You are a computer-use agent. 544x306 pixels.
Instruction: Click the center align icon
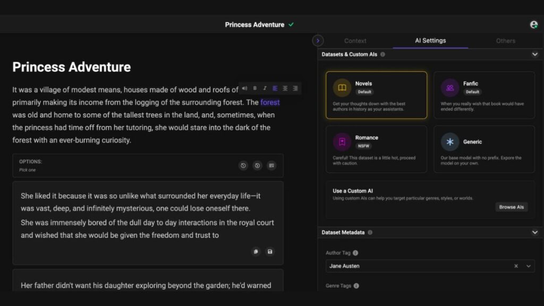(x=285, y=88)
